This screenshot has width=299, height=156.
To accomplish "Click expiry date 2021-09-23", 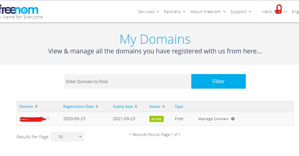I will click(x=124, y=119).
